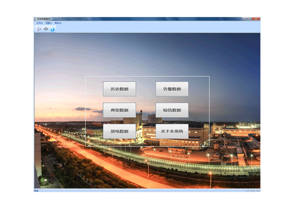Open the 帮助 (Help) menu
Viewport: 285px width, 207px height.
tap(58, 23)
